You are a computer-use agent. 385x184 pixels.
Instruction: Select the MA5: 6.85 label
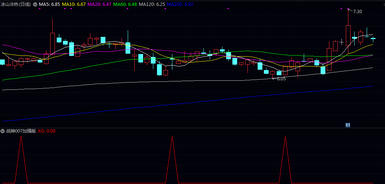[x=49, y=4]
